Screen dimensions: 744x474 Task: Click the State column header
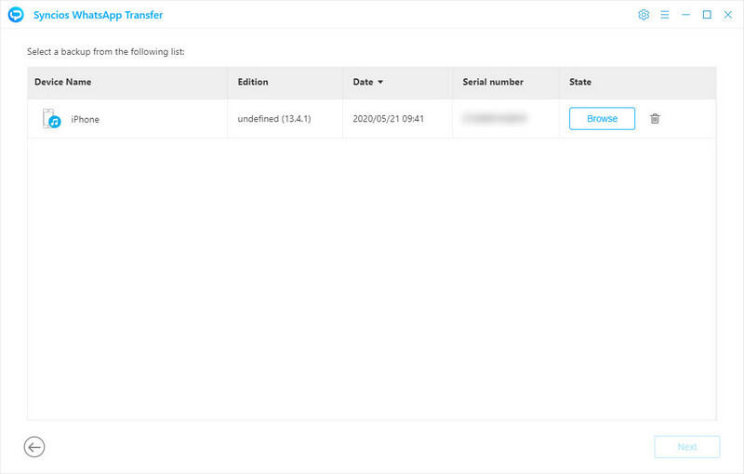click(580, 83)
